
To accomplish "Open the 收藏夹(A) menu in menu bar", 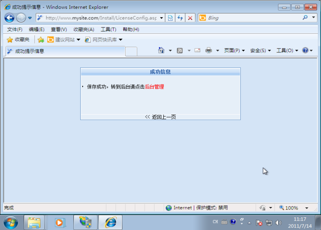I will point(84,29).
